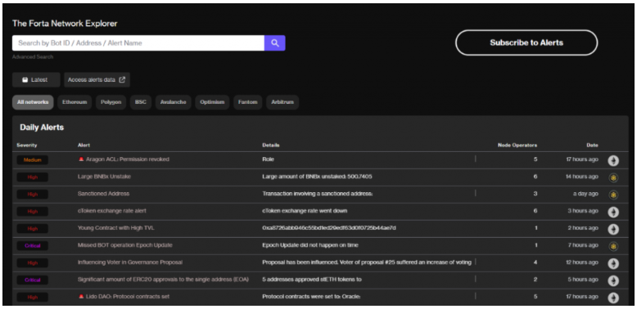Open Missed BOT operation Epoch Update alert

click(x=124, y=245)
